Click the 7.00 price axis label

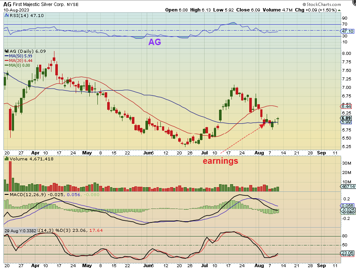click(347, 88)
